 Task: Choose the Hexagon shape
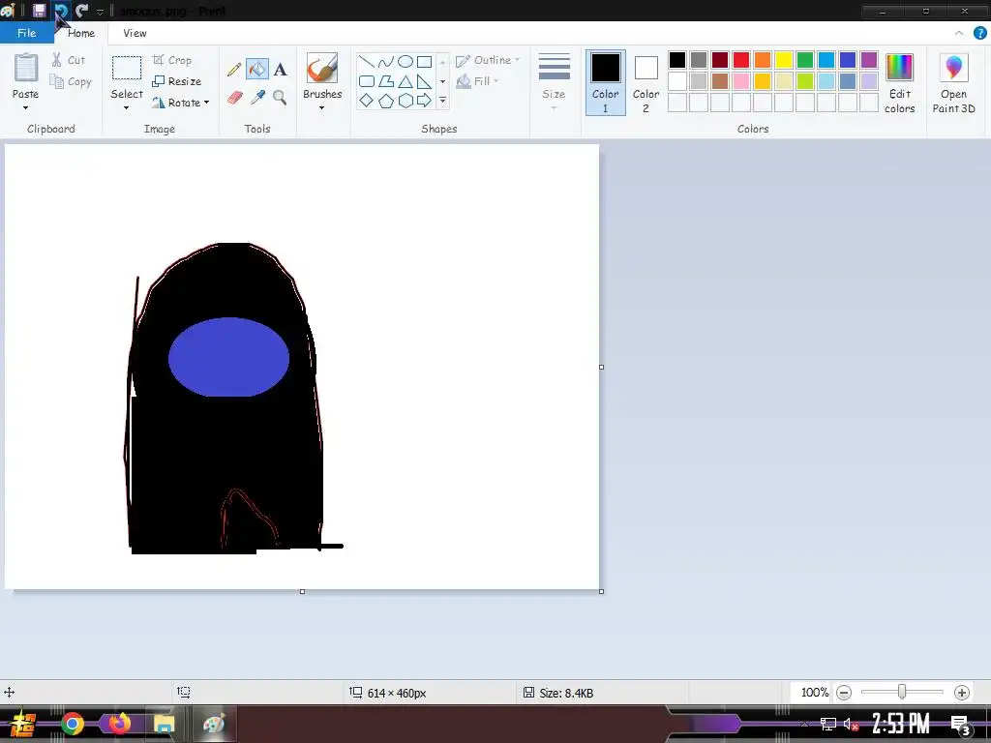405,101
